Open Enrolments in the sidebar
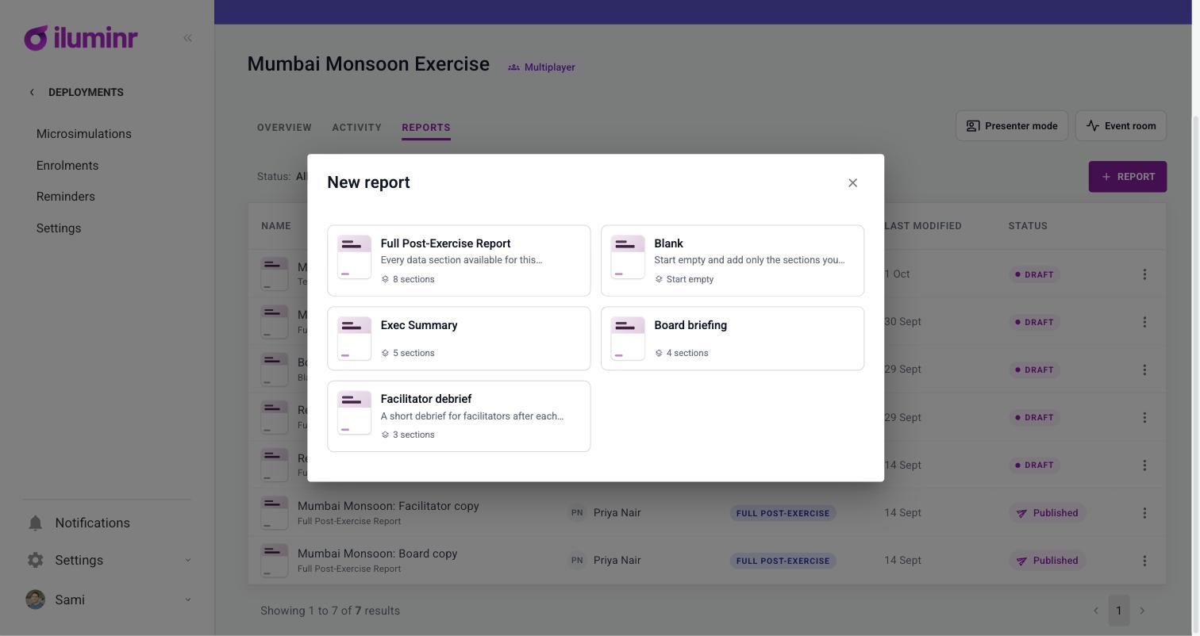The height and width of the screenshot is (636, 1200). (x=67, y=166)
